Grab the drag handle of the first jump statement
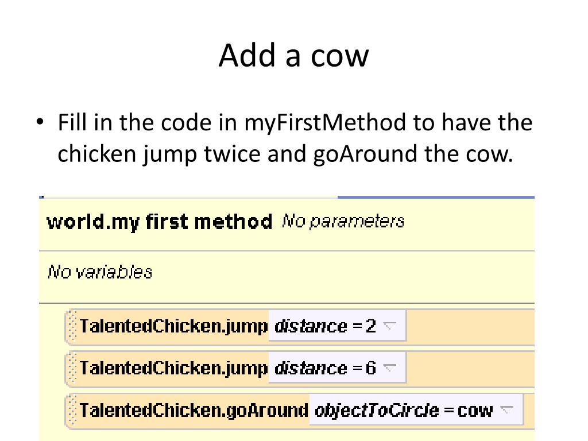 [72, 326]
